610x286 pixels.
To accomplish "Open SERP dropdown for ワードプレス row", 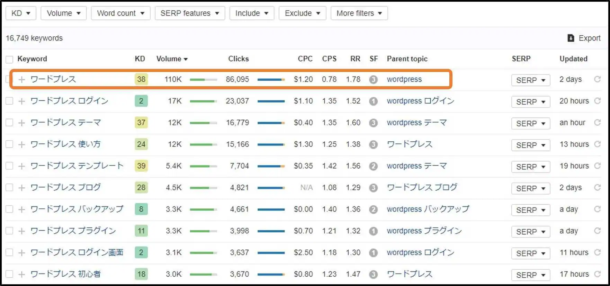I will pos(530,80).
